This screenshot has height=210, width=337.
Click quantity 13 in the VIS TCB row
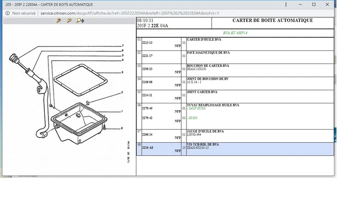tap(184, 148)
